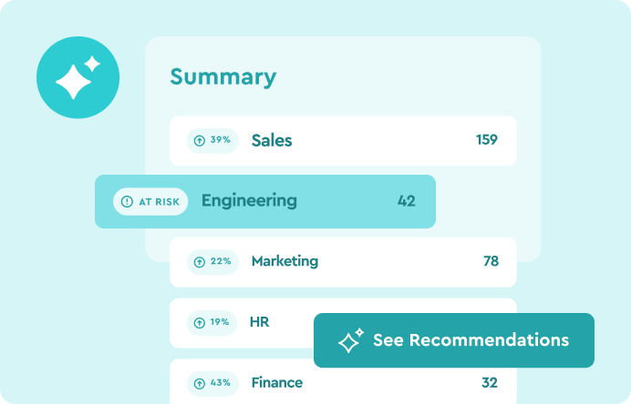The image size is (631, 404).
Task: Click the Summary heading
Action: tap(222, 76)
